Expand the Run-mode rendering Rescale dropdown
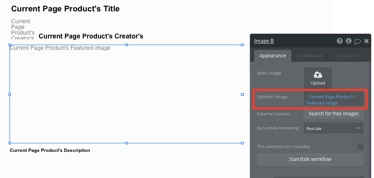Viewport: 374px width, 178px height. (x=334, y=128)
